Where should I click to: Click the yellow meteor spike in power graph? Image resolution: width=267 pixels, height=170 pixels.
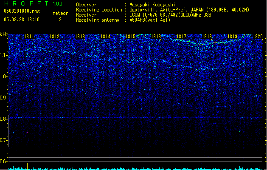pyautogui.click(x=27, y=165)
